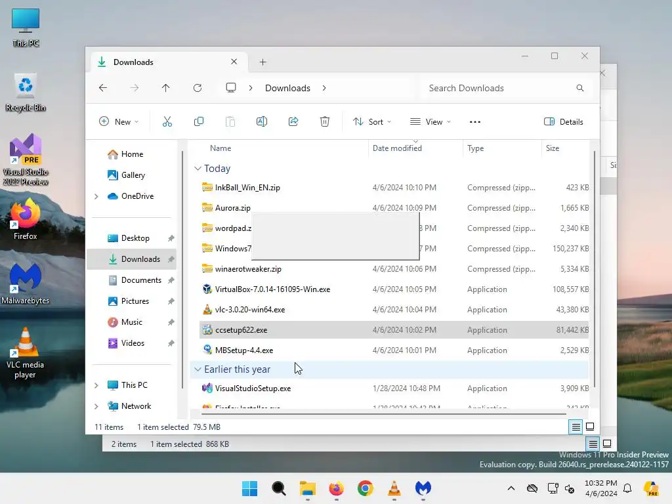Click the Copy icon in toolbar
The height and width of the screenshot is (504, 672).
pos(198,121)
